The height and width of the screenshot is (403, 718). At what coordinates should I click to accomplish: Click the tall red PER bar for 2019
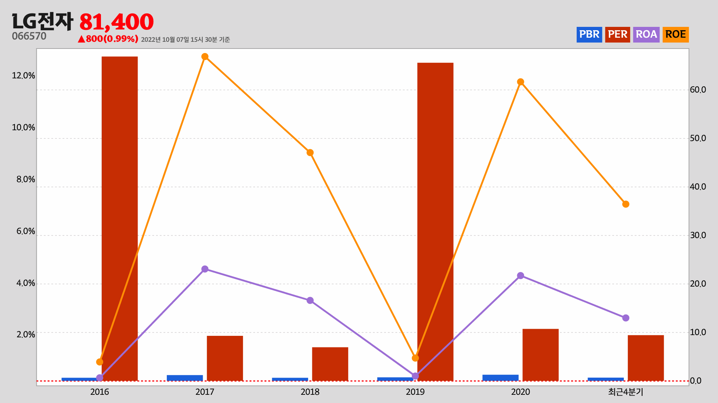(435, 222)
